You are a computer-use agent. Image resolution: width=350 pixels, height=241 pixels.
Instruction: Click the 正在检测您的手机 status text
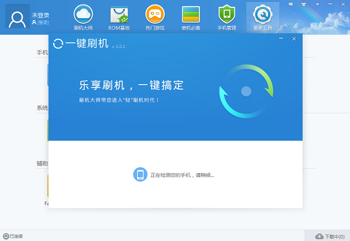point(182,175)
